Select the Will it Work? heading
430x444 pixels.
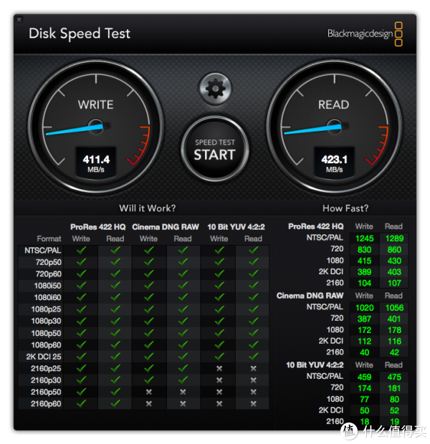[x=148, y=208]
